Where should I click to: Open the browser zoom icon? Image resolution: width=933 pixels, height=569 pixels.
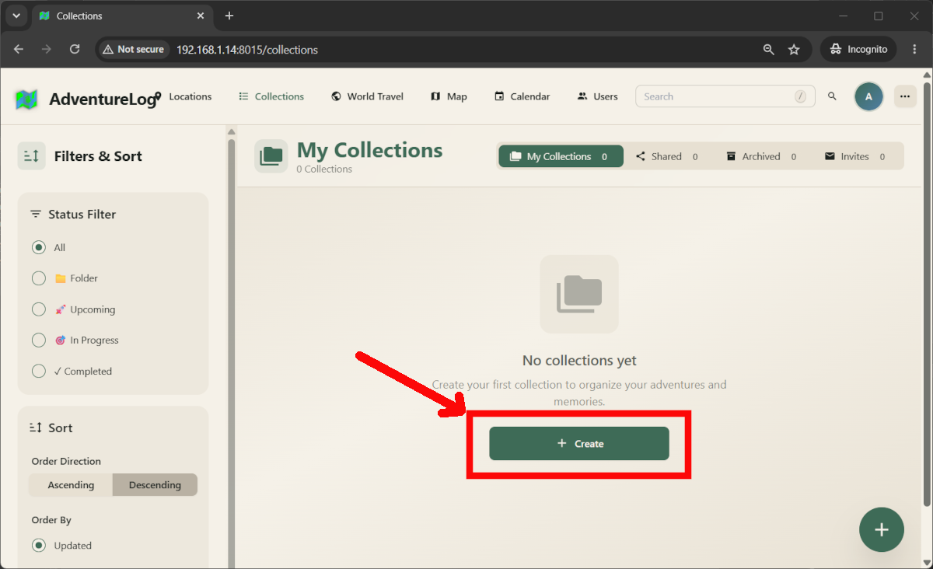point(768,49)
